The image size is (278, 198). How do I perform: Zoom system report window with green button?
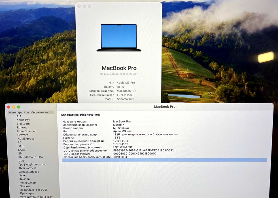click(x=19, y=107)
